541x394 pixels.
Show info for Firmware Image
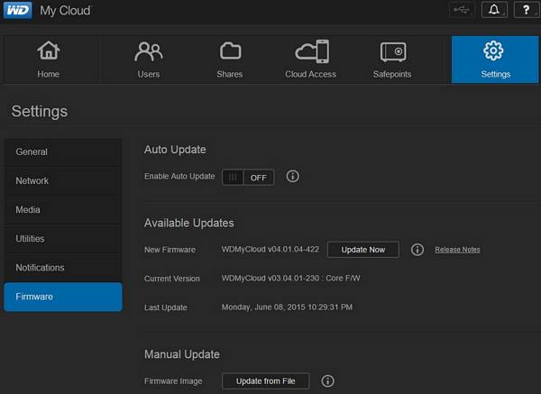tap(327, 380)
